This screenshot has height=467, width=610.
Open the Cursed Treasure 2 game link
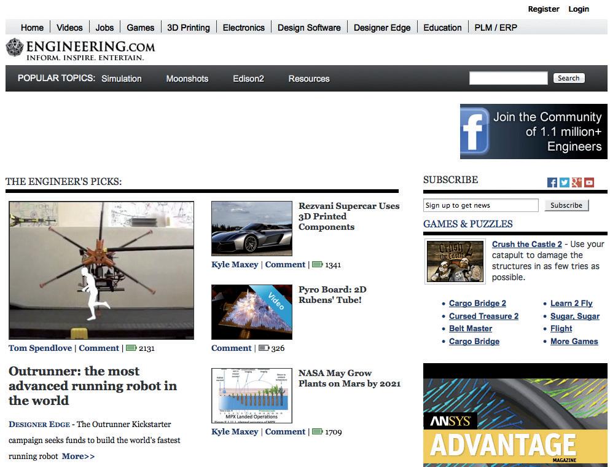click(x=483, y=316)
